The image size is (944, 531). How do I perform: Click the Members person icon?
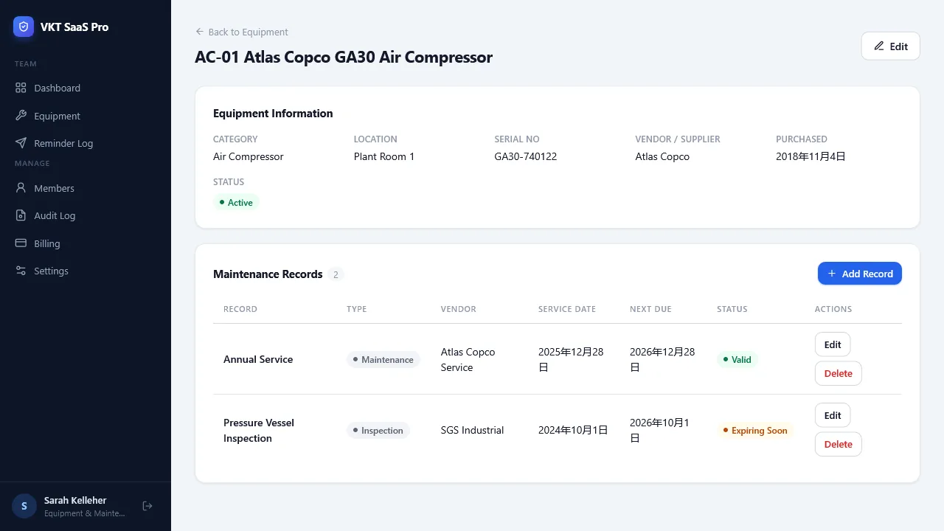point(21,188)
